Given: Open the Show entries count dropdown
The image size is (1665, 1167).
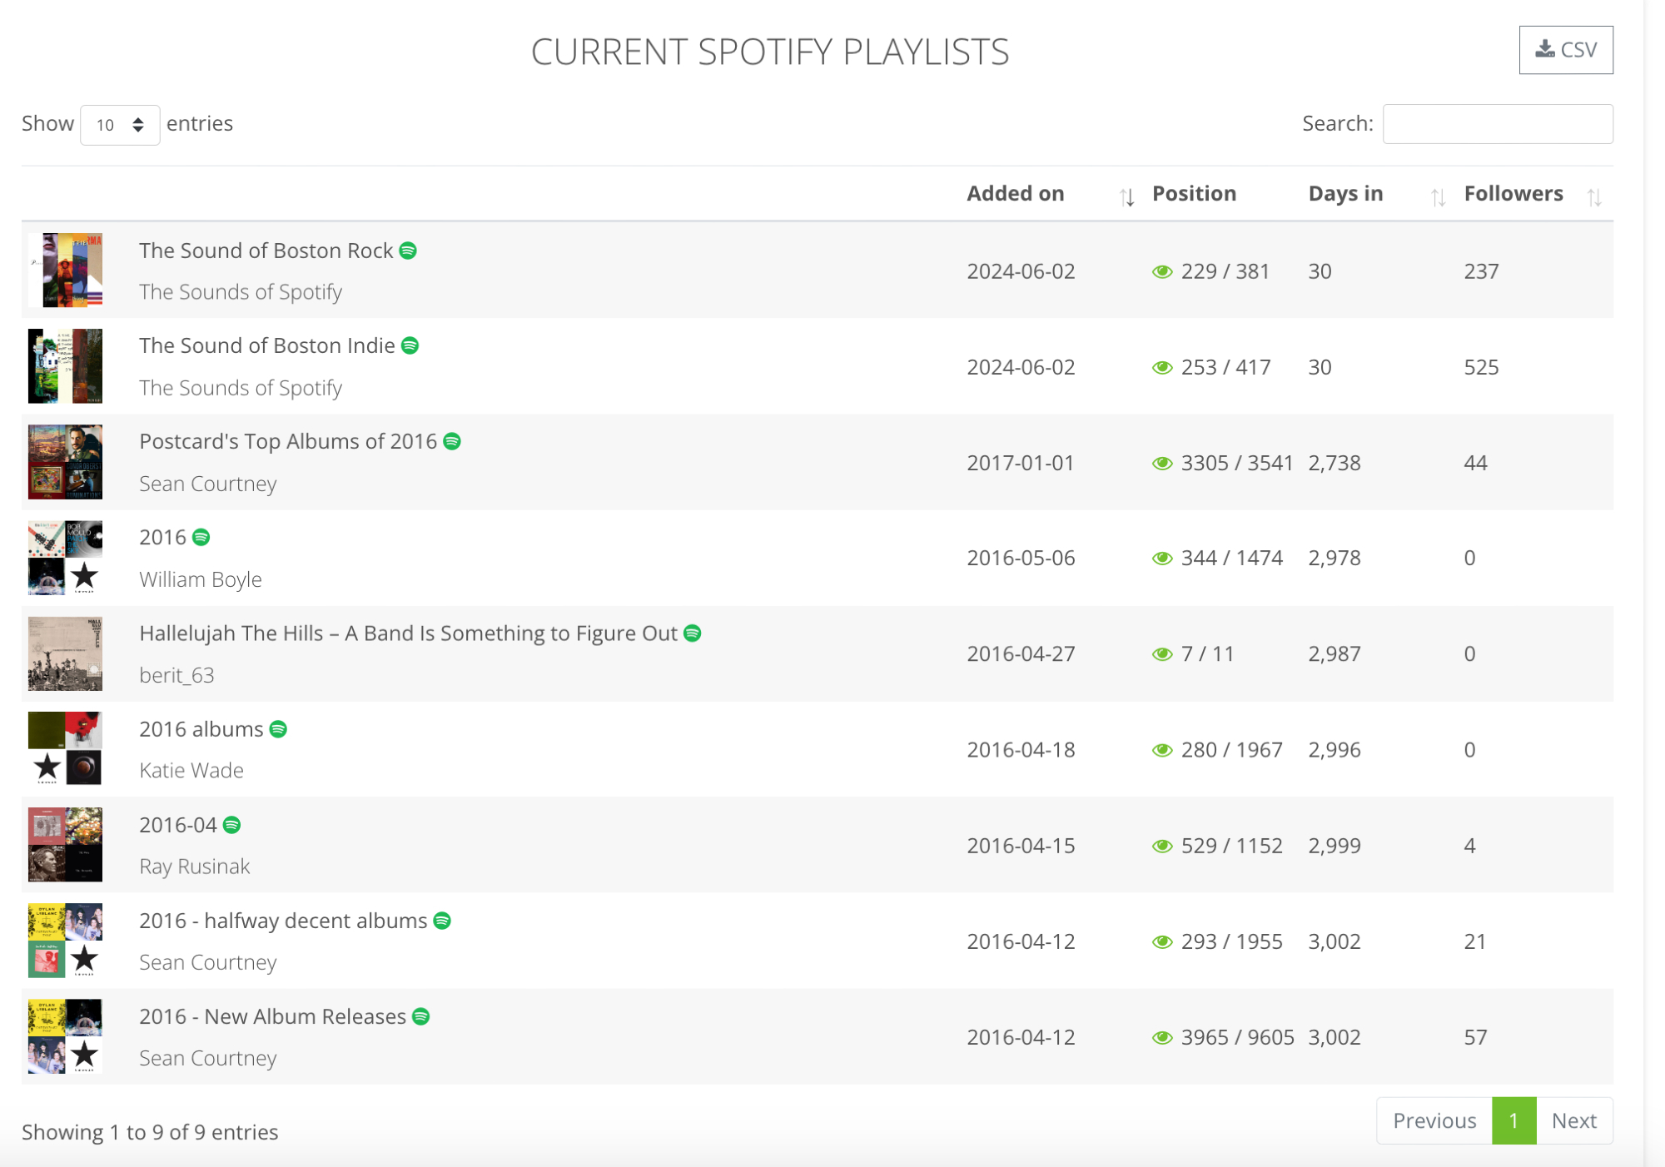Looking at the screenshot, I should (x=120, y=125).
